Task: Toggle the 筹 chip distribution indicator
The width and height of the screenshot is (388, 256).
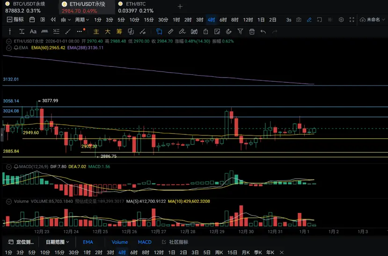Action: [x=119, y=31]
